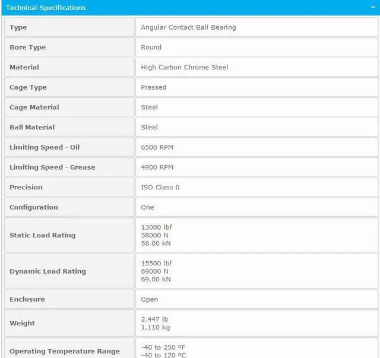This screenshot has height=358, width=380.
Task: Select the ISO Class 0 precision value
Action: point(160,187)
